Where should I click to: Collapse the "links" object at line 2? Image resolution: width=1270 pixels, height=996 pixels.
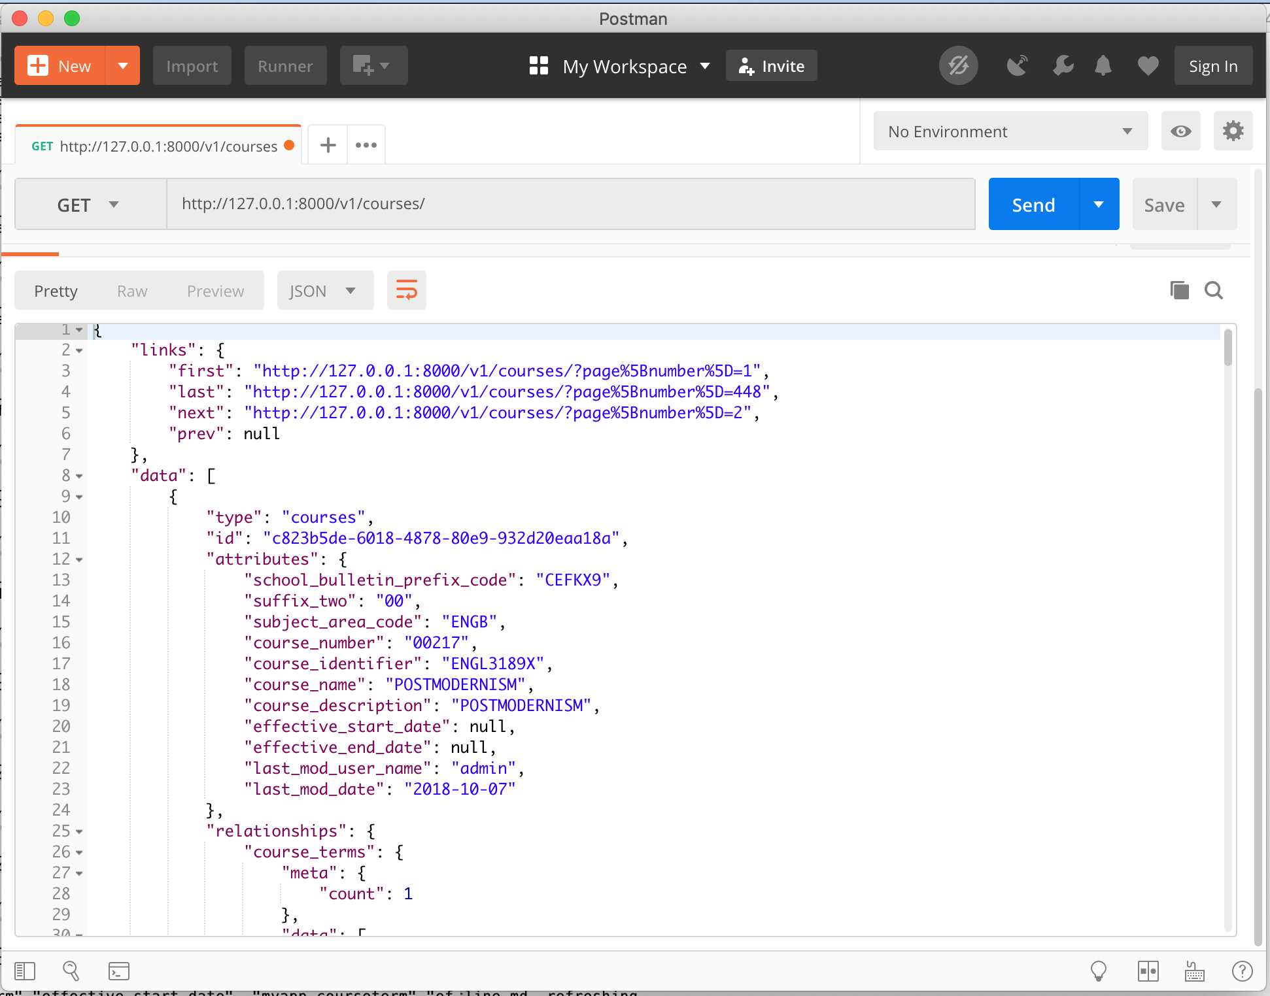[x=79, y=351]
